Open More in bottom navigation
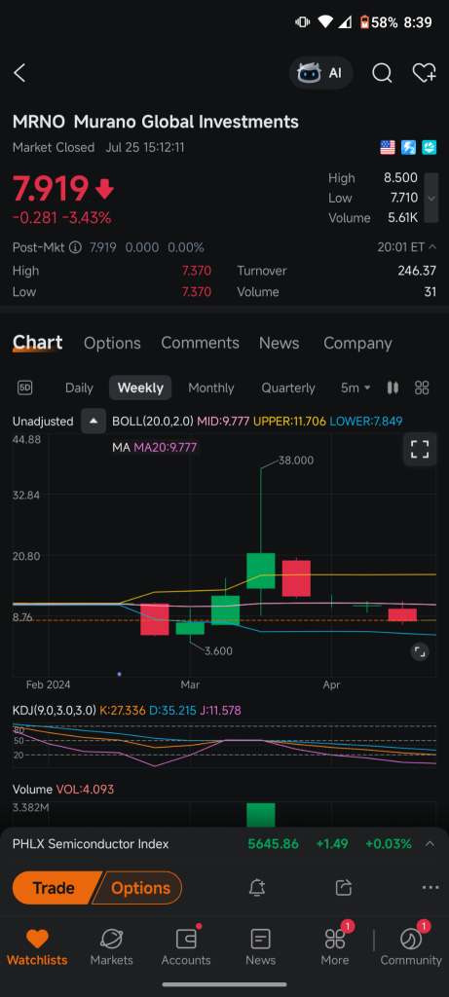This screenshot has width=449, height=997. (334, 946)
